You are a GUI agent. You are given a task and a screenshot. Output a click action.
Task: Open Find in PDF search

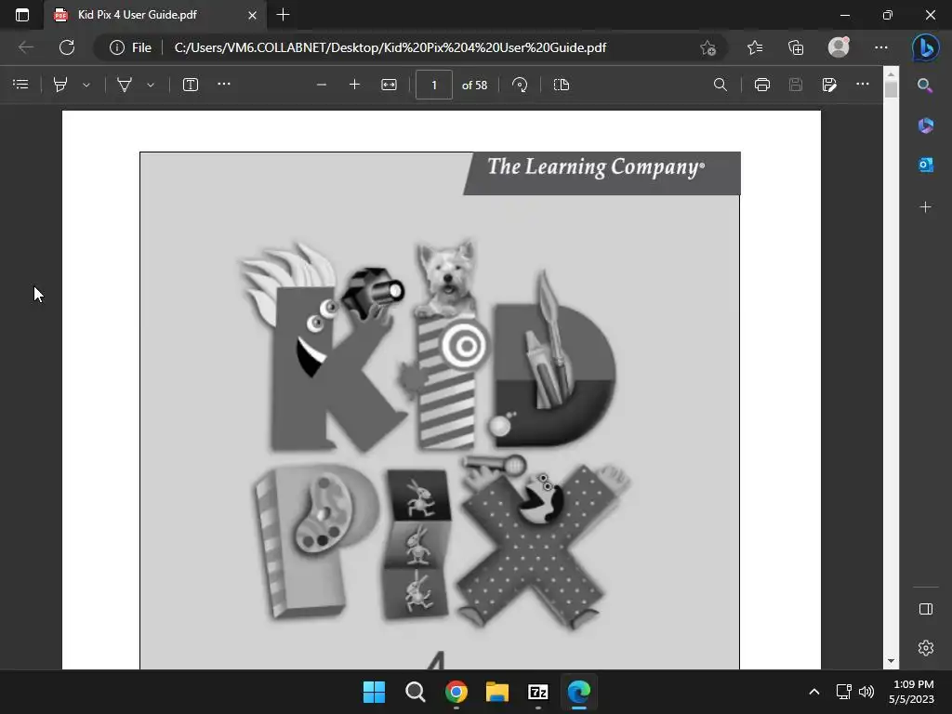point(721,85)
